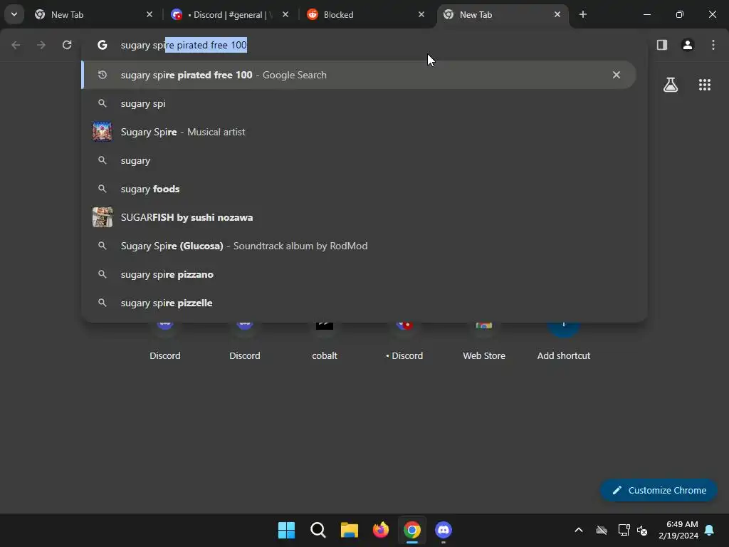This screenshot has height=547, width=729.
Task: Open the tab search dropdown arrow
Action: [x=14, y=14]
